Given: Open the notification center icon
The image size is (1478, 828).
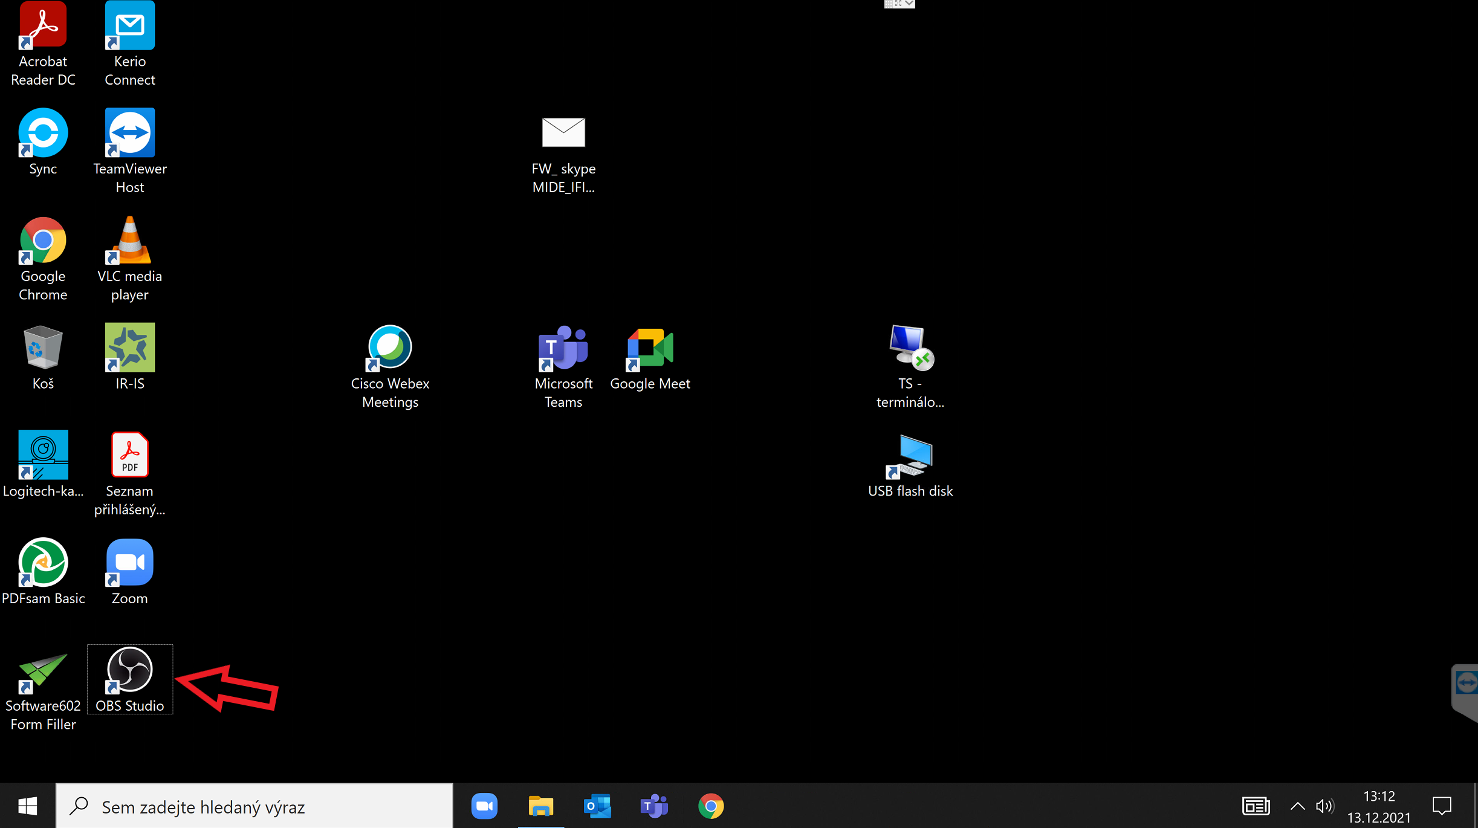Looking at the screenshot, I should coord(1442,806).
